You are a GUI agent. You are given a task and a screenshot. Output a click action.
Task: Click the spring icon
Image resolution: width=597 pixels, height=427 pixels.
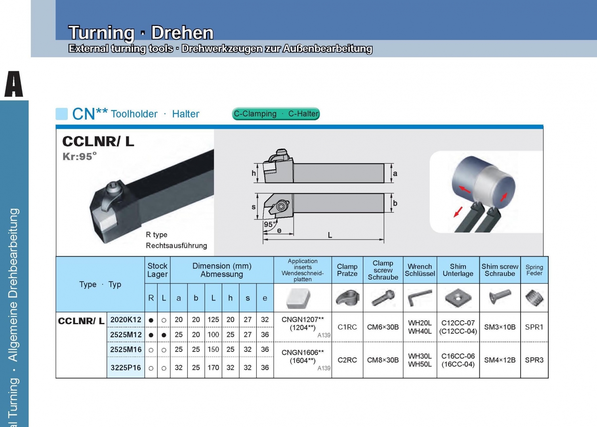[534, 298]
